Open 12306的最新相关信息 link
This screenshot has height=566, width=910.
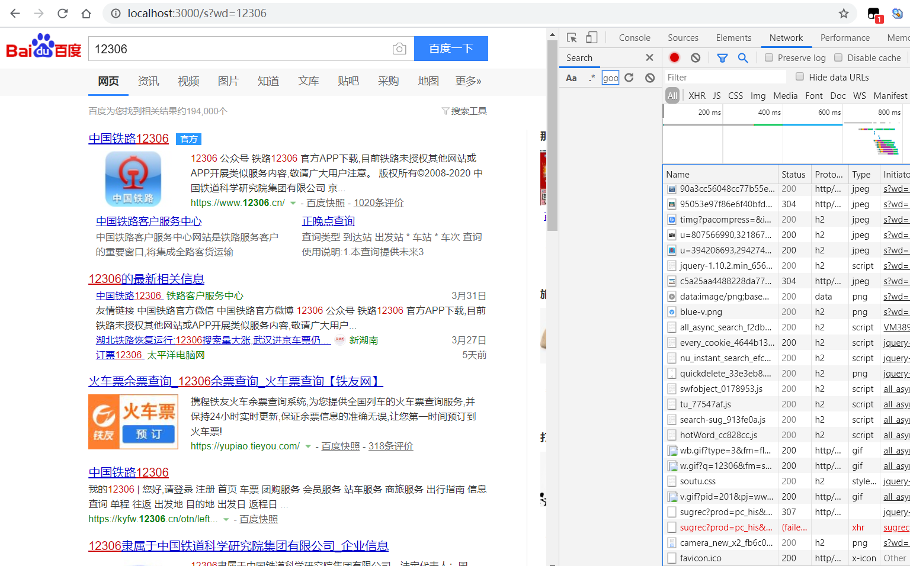(146, 279)
